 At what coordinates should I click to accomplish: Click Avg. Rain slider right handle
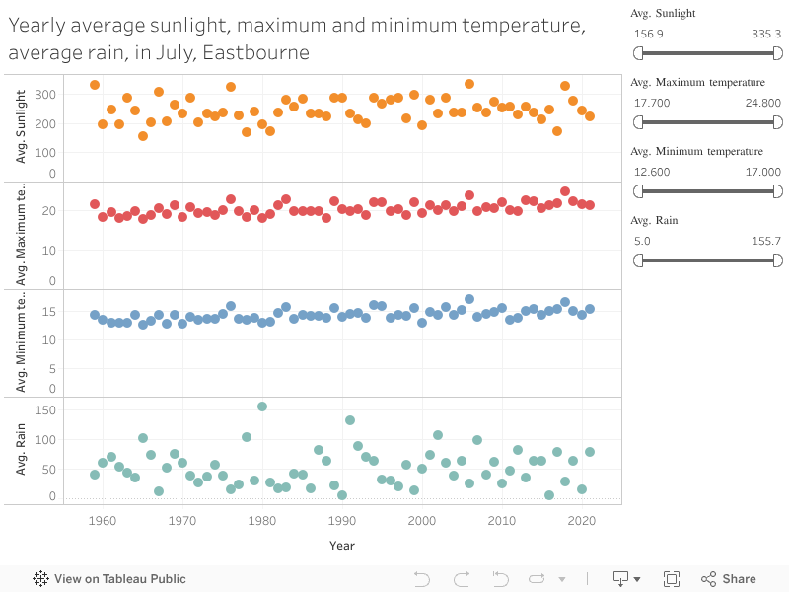(x=777, y=260)
